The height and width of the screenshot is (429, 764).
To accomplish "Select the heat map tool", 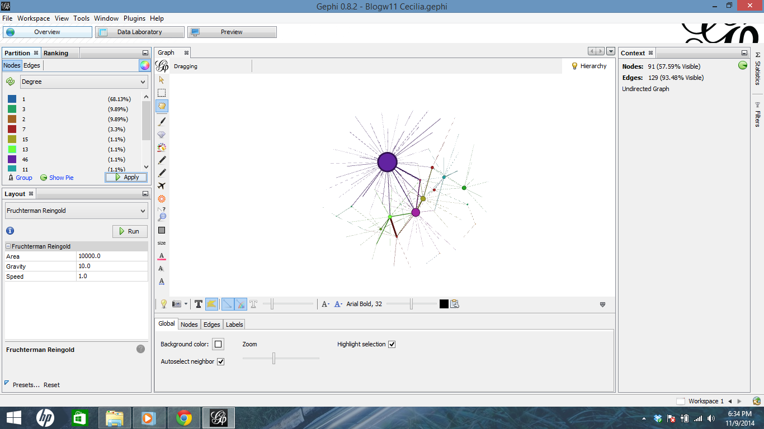I will tap(162, 199).
